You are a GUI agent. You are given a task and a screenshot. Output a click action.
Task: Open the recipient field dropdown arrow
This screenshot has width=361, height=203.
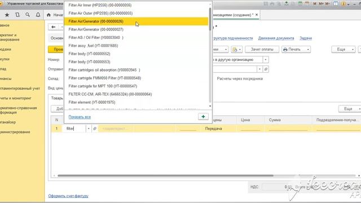click(259, 69)
